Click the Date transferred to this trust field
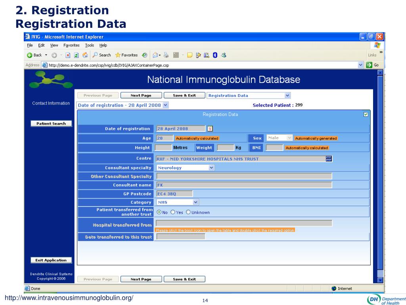Screen dimensions: 406x305 tap(181, 237)
